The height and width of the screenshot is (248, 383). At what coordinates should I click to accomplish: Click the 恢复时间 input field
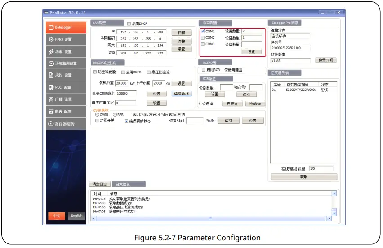[x=195, y=121]
